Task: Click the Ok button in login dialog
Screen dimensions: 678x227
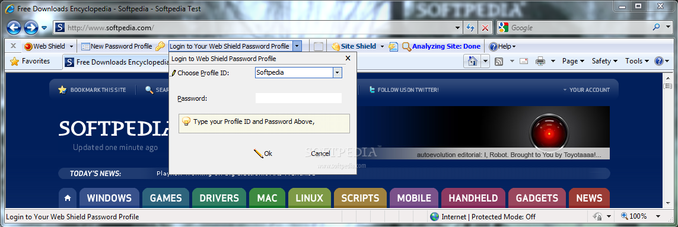Action: pos(263,154)
